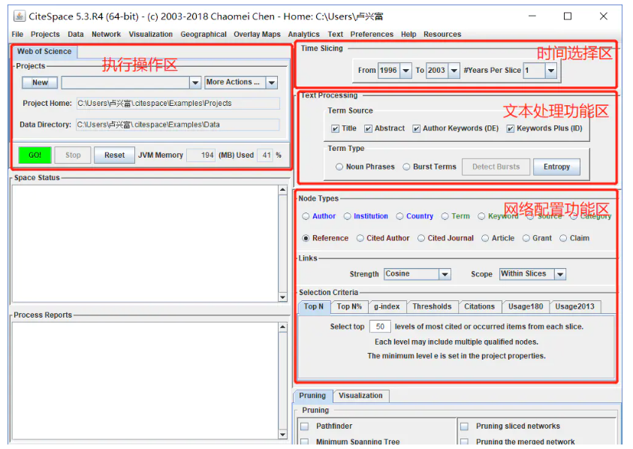Open the Resources menu
Image resolution: width=633 pixels, height=449 pixels.
coord(442,35)
